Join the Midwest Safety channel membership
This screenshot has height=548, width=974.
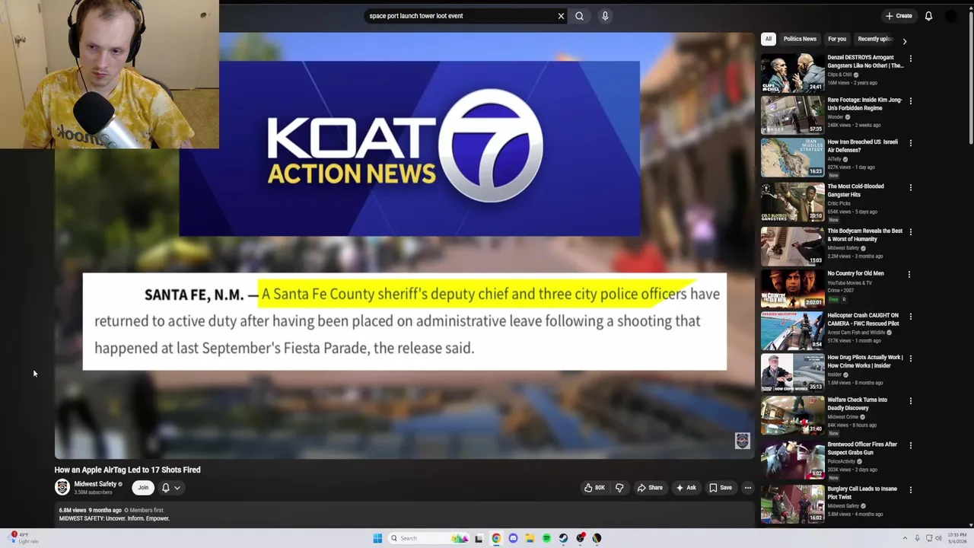click(143, 488)
